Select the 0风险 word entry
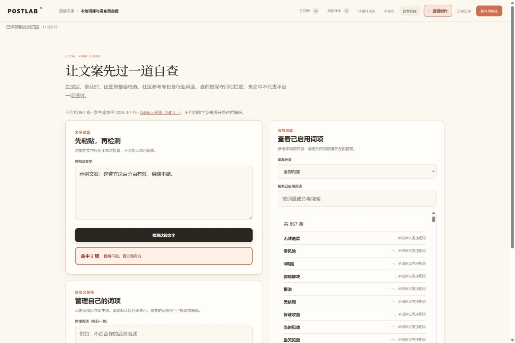The width and height of the screenshot is (515, 343). 354,264
